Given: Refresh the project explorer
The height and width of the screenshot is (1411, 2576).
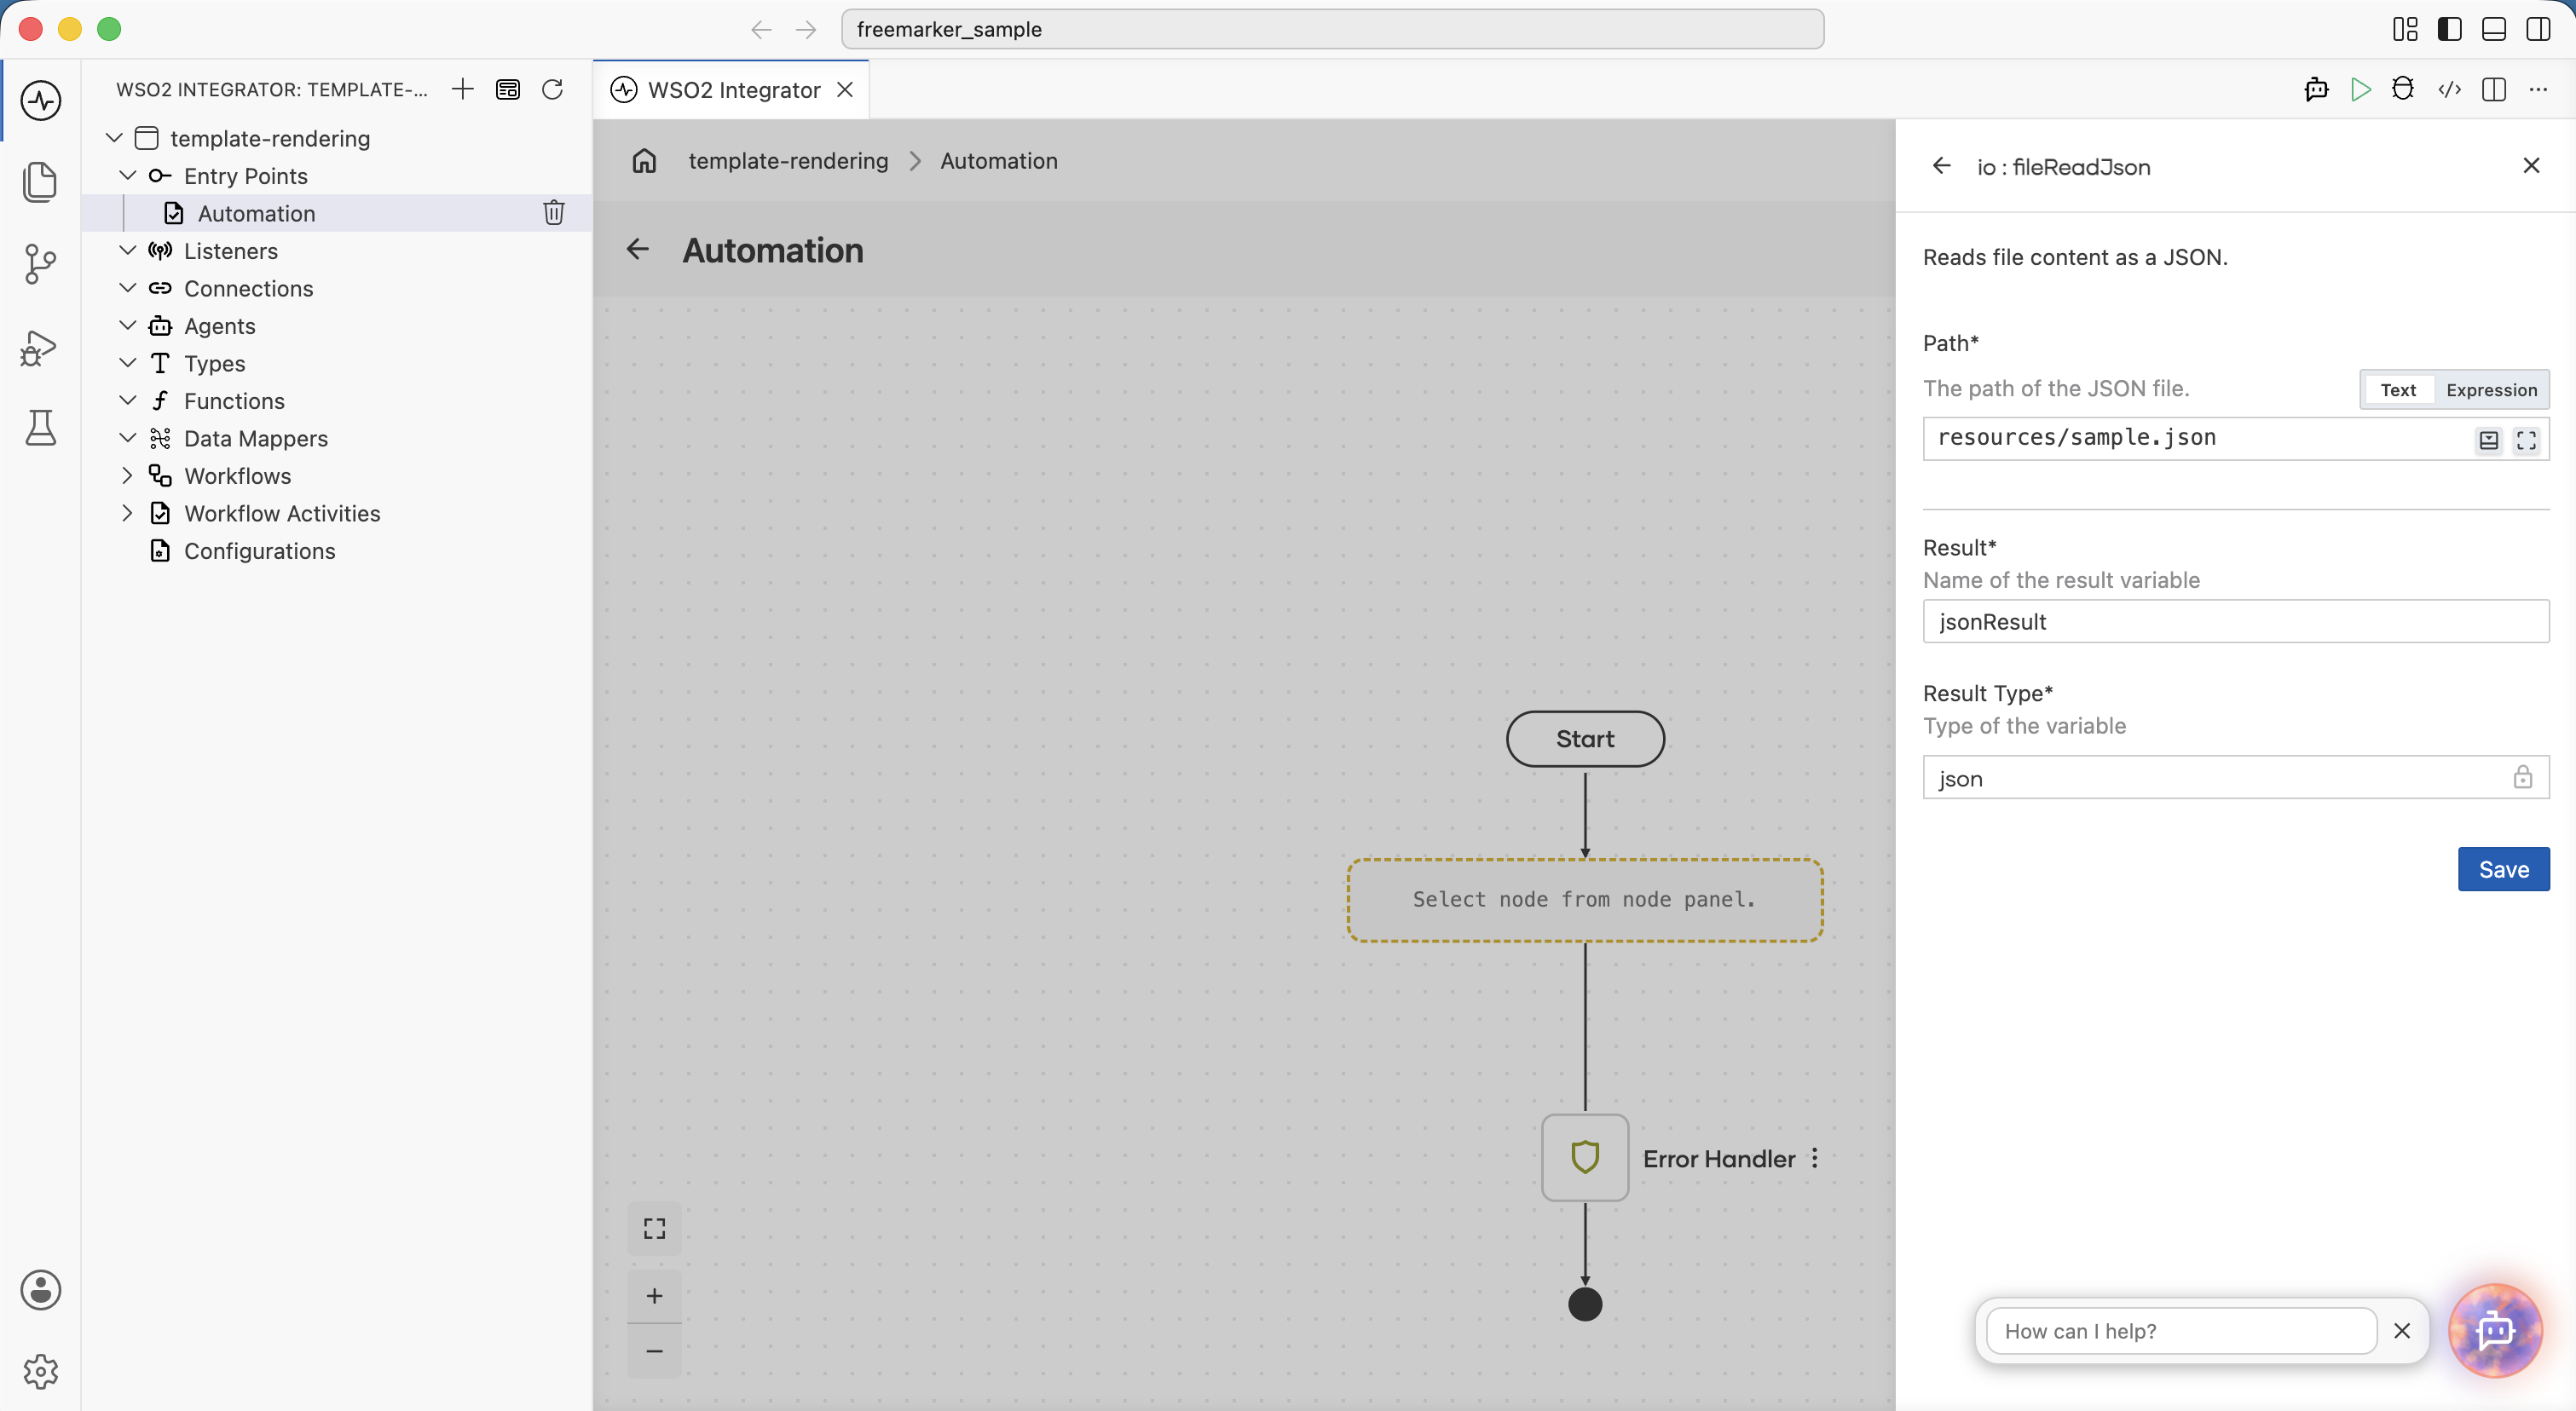Looking at the screenshot, I should point(552,89).
